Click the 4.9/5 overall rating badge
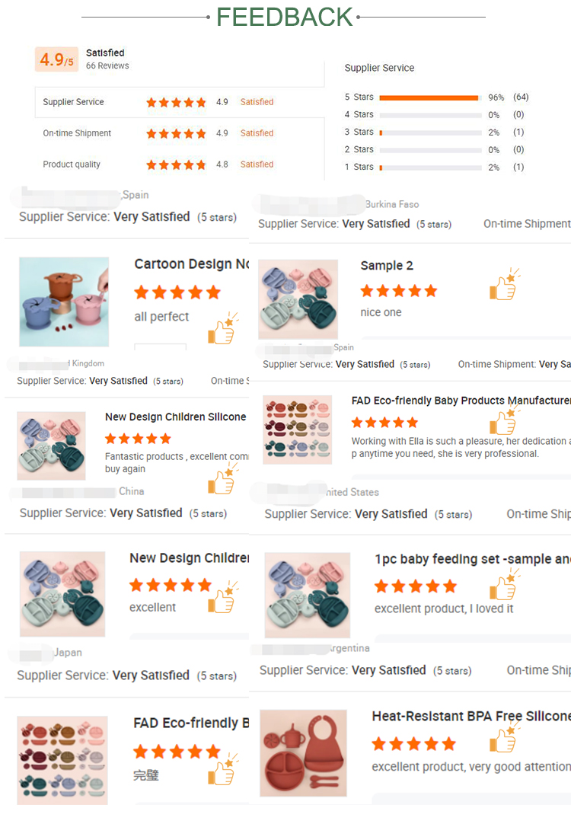The height and width of the screenshot is (824, 571). pyautogui.click(x=57, y=59)
